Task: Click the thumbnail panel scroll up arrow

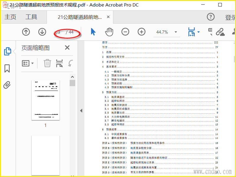Action: [x=72, y=77]
